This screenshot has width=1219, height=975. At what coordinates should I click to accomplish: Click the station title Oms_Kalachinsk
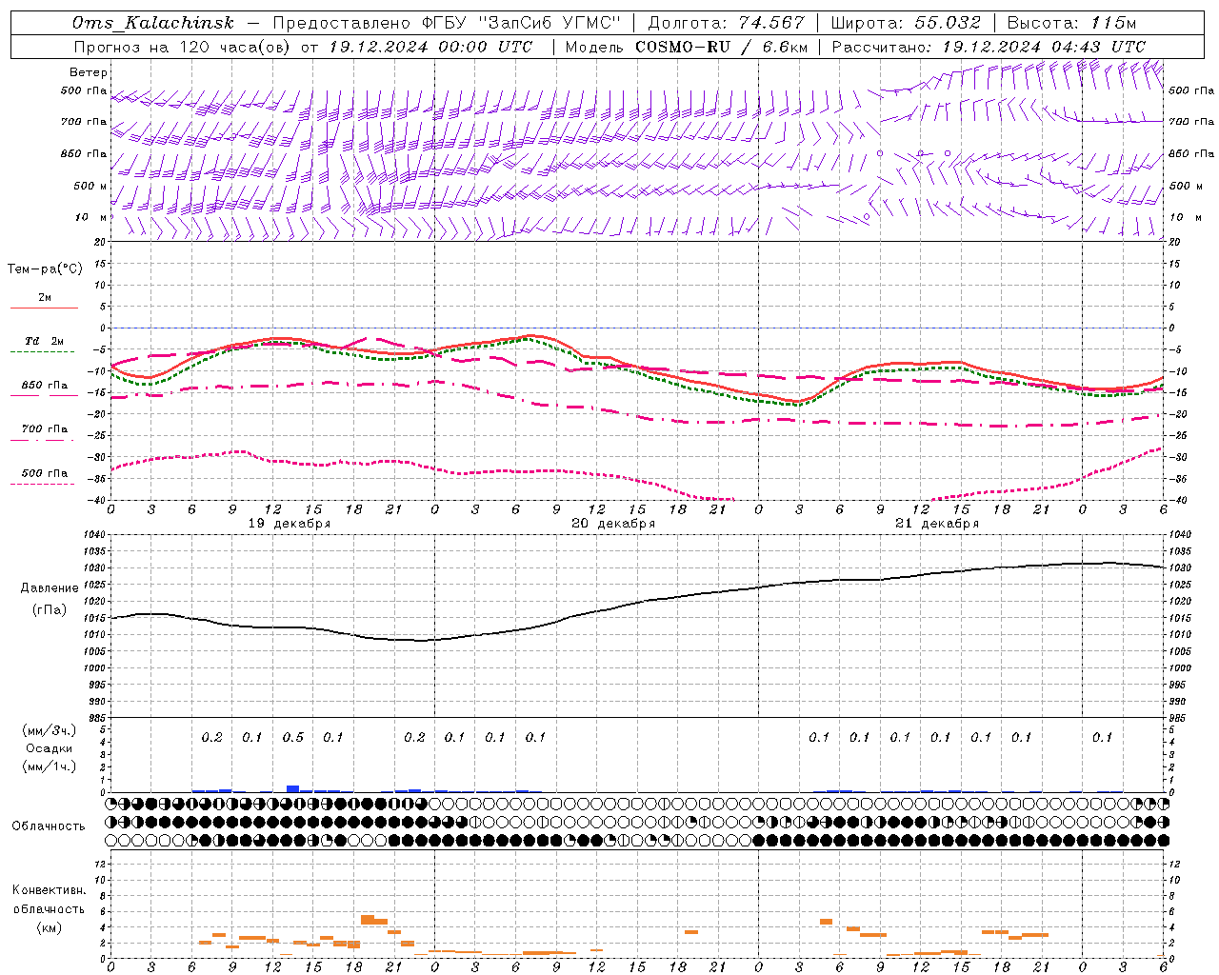click(152, 23)
